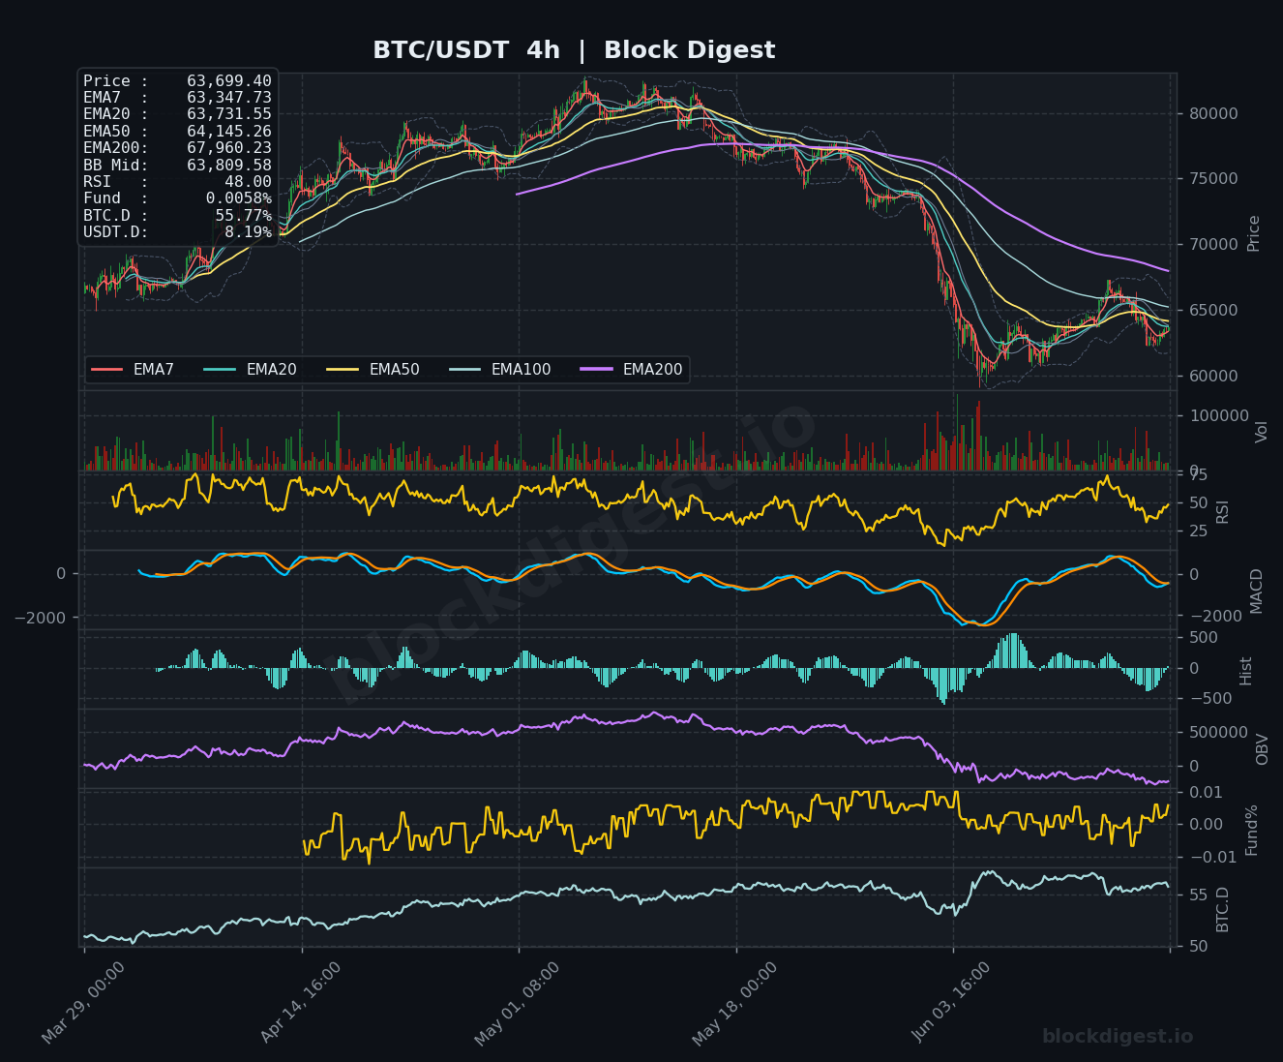Click the 500000 OBV tick label
The height and width of the screenshot is (1062, 1283).
1218,732
